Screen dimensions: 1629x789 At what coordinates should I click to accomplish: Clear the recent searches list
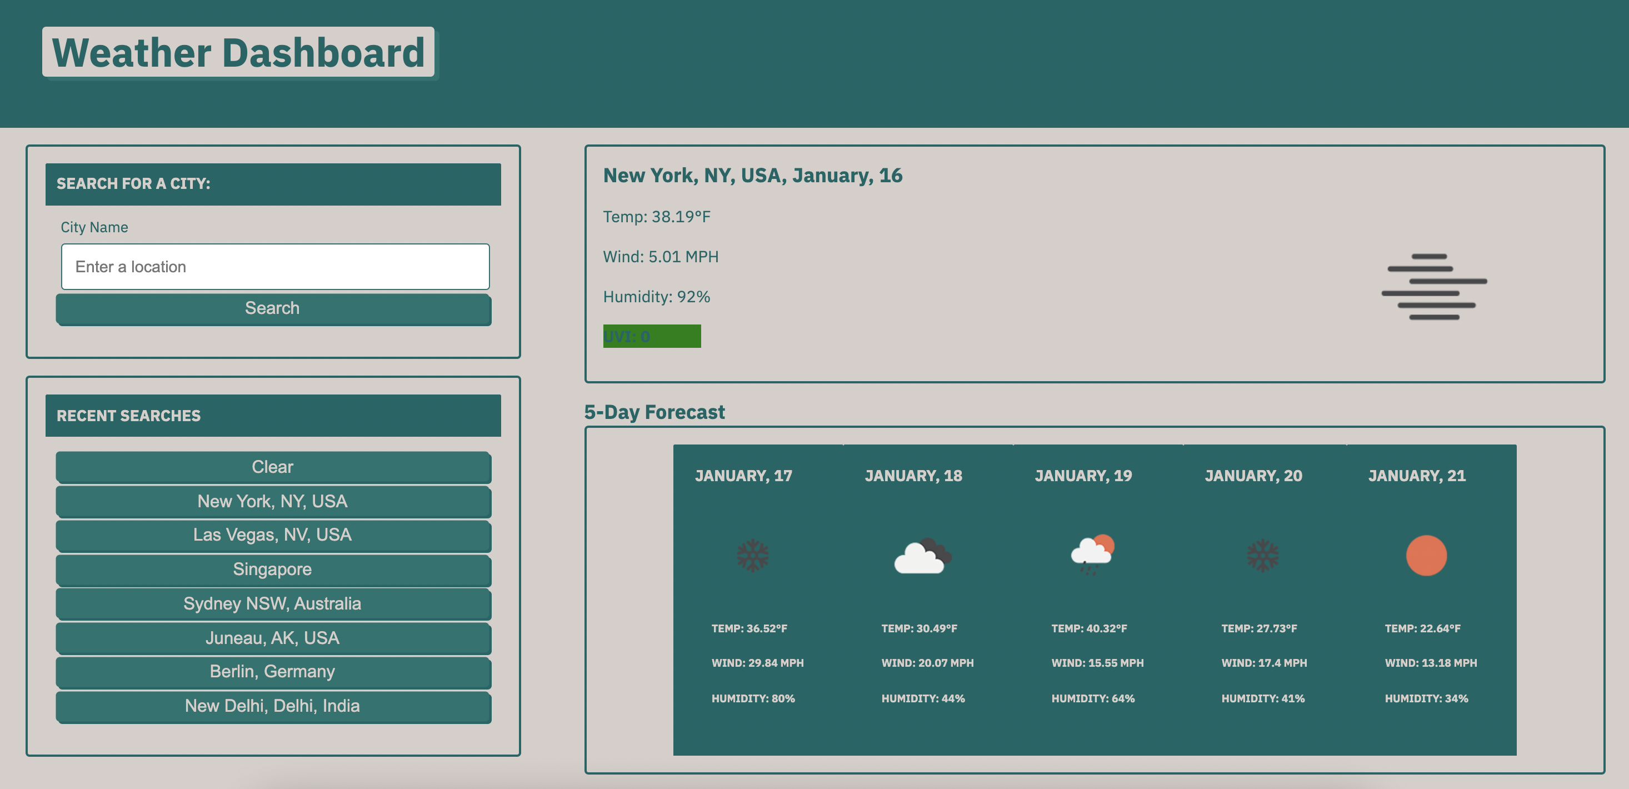pyautogui.click(x=273, y=467)
